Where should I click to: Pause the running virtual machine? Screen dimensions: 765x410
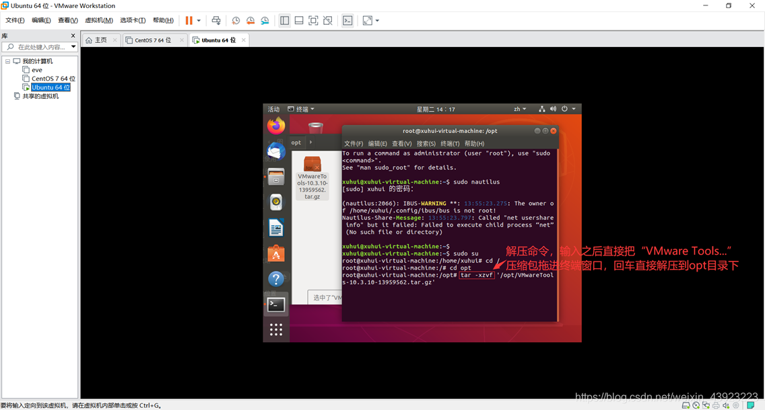(x=189, y=20)
